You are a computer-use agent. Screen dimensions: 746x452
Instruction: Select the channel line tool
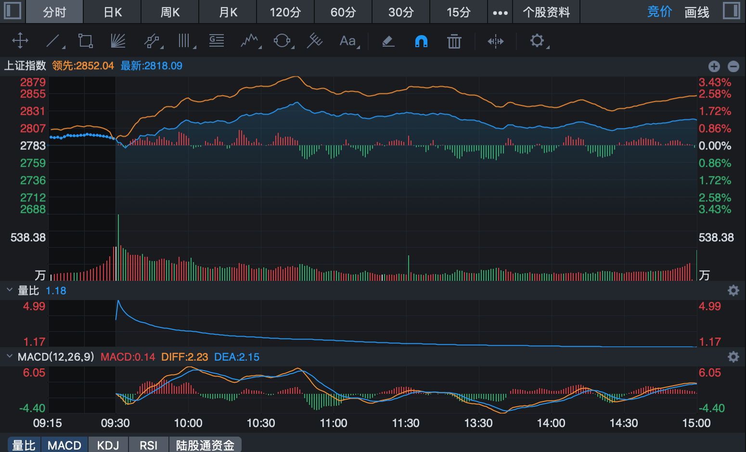pyautogui.click(x=152, y=40)
